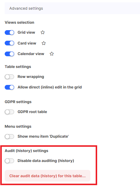
Task: Mark Grid view as default with star
Action: [x=43, y=33]
